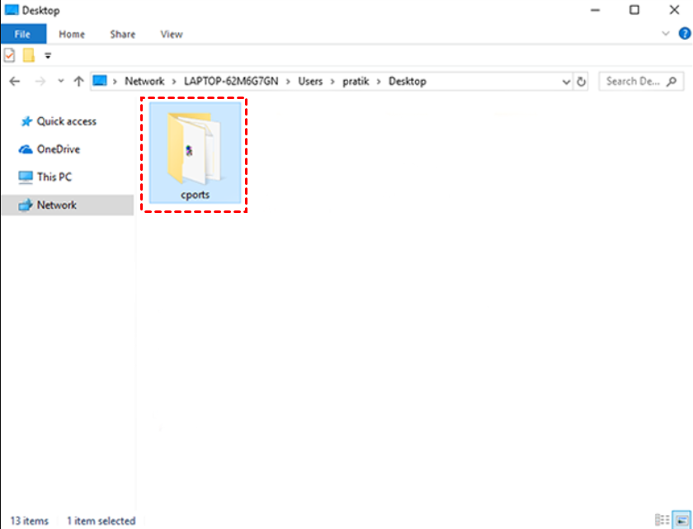Open the File menu tab
The image size is (693, 529).
(23, 34)
